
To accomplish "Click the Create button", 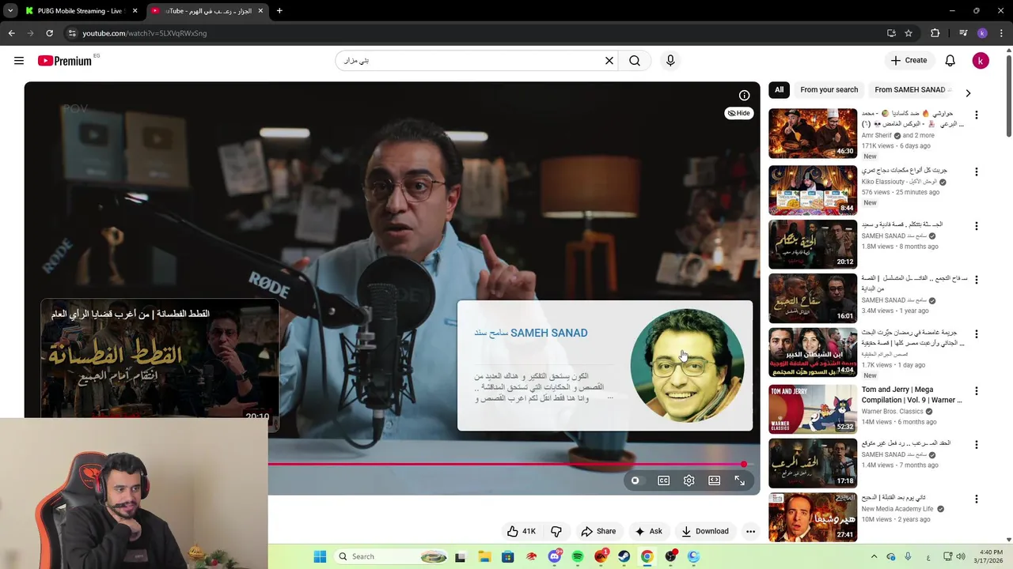I will (x=909, y=61).
